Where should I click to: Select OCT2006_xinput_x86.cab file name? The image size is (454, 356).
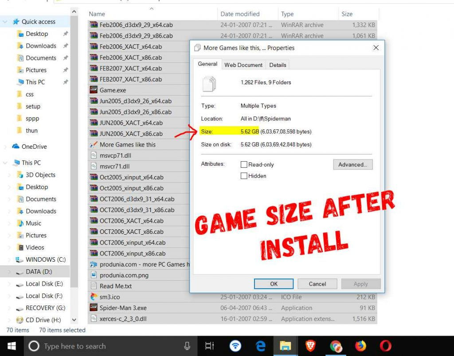(133, 253)
